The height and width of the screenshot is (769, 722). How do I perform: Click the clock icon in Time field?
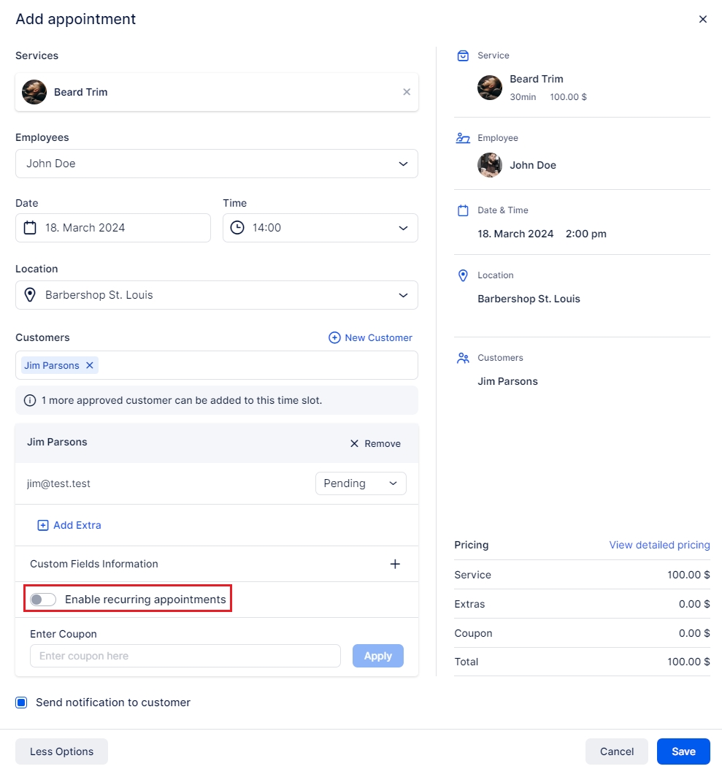point(237,228)
